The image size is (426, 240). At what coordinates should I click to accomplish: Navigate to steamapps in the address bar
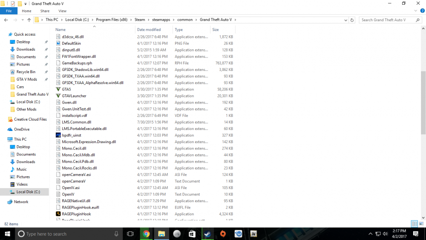click(x=161, y=20)
